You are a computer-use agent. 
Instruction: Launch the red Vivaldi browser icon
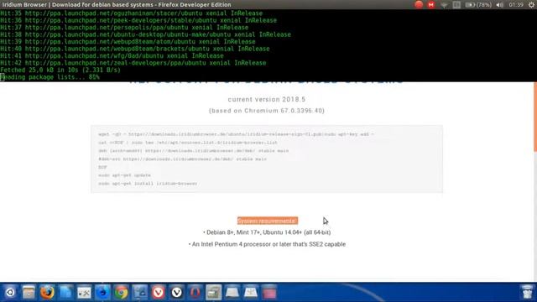[x=159, y=293]
